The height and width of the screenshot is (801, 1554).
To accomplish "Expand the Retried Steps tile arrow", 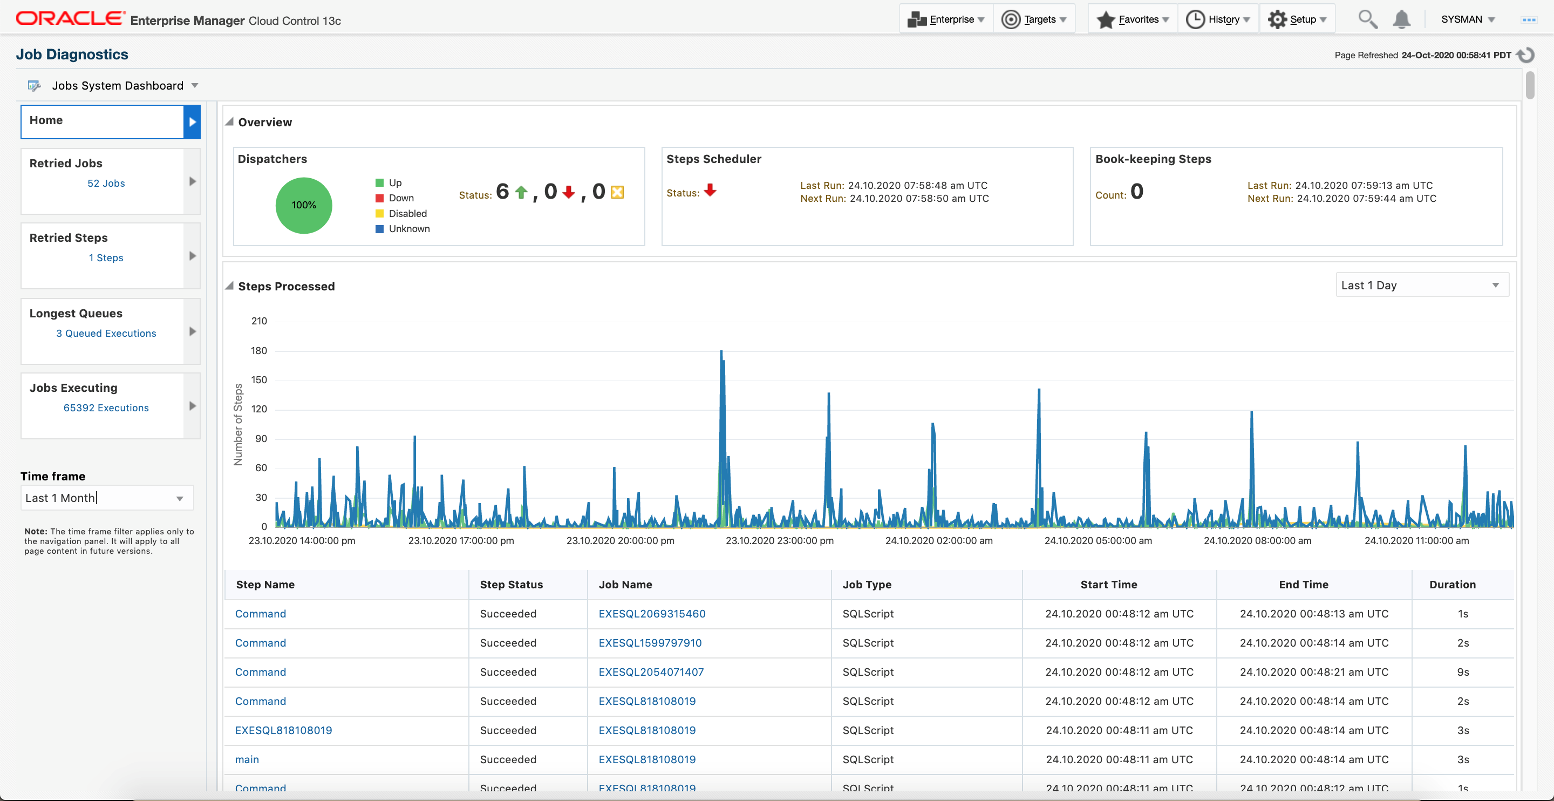I will click(x=193, y=256).
